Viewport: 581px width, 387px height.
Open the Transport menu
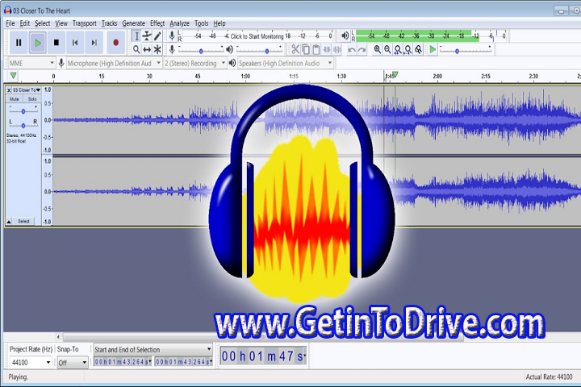coord(84,23)
